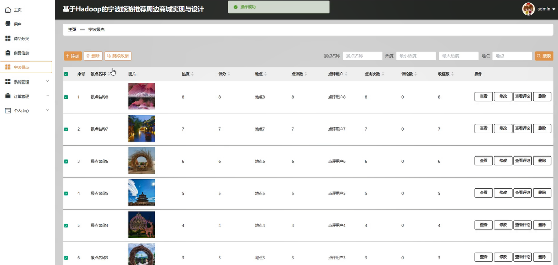The height and width of the screenshot is (265, 558).
Task: Sort by 热度 using column arrows
Action: tap(192, 74)
